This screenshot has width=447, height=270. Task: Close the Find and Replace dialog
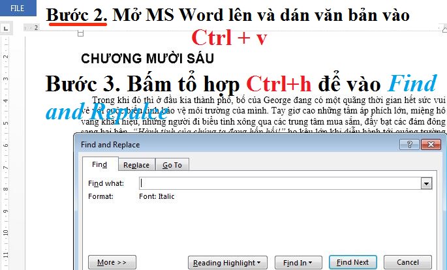click(x=431, y=144)
